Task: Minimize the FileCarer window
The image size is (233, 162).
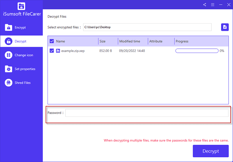Action: click(x=221, y=5)
